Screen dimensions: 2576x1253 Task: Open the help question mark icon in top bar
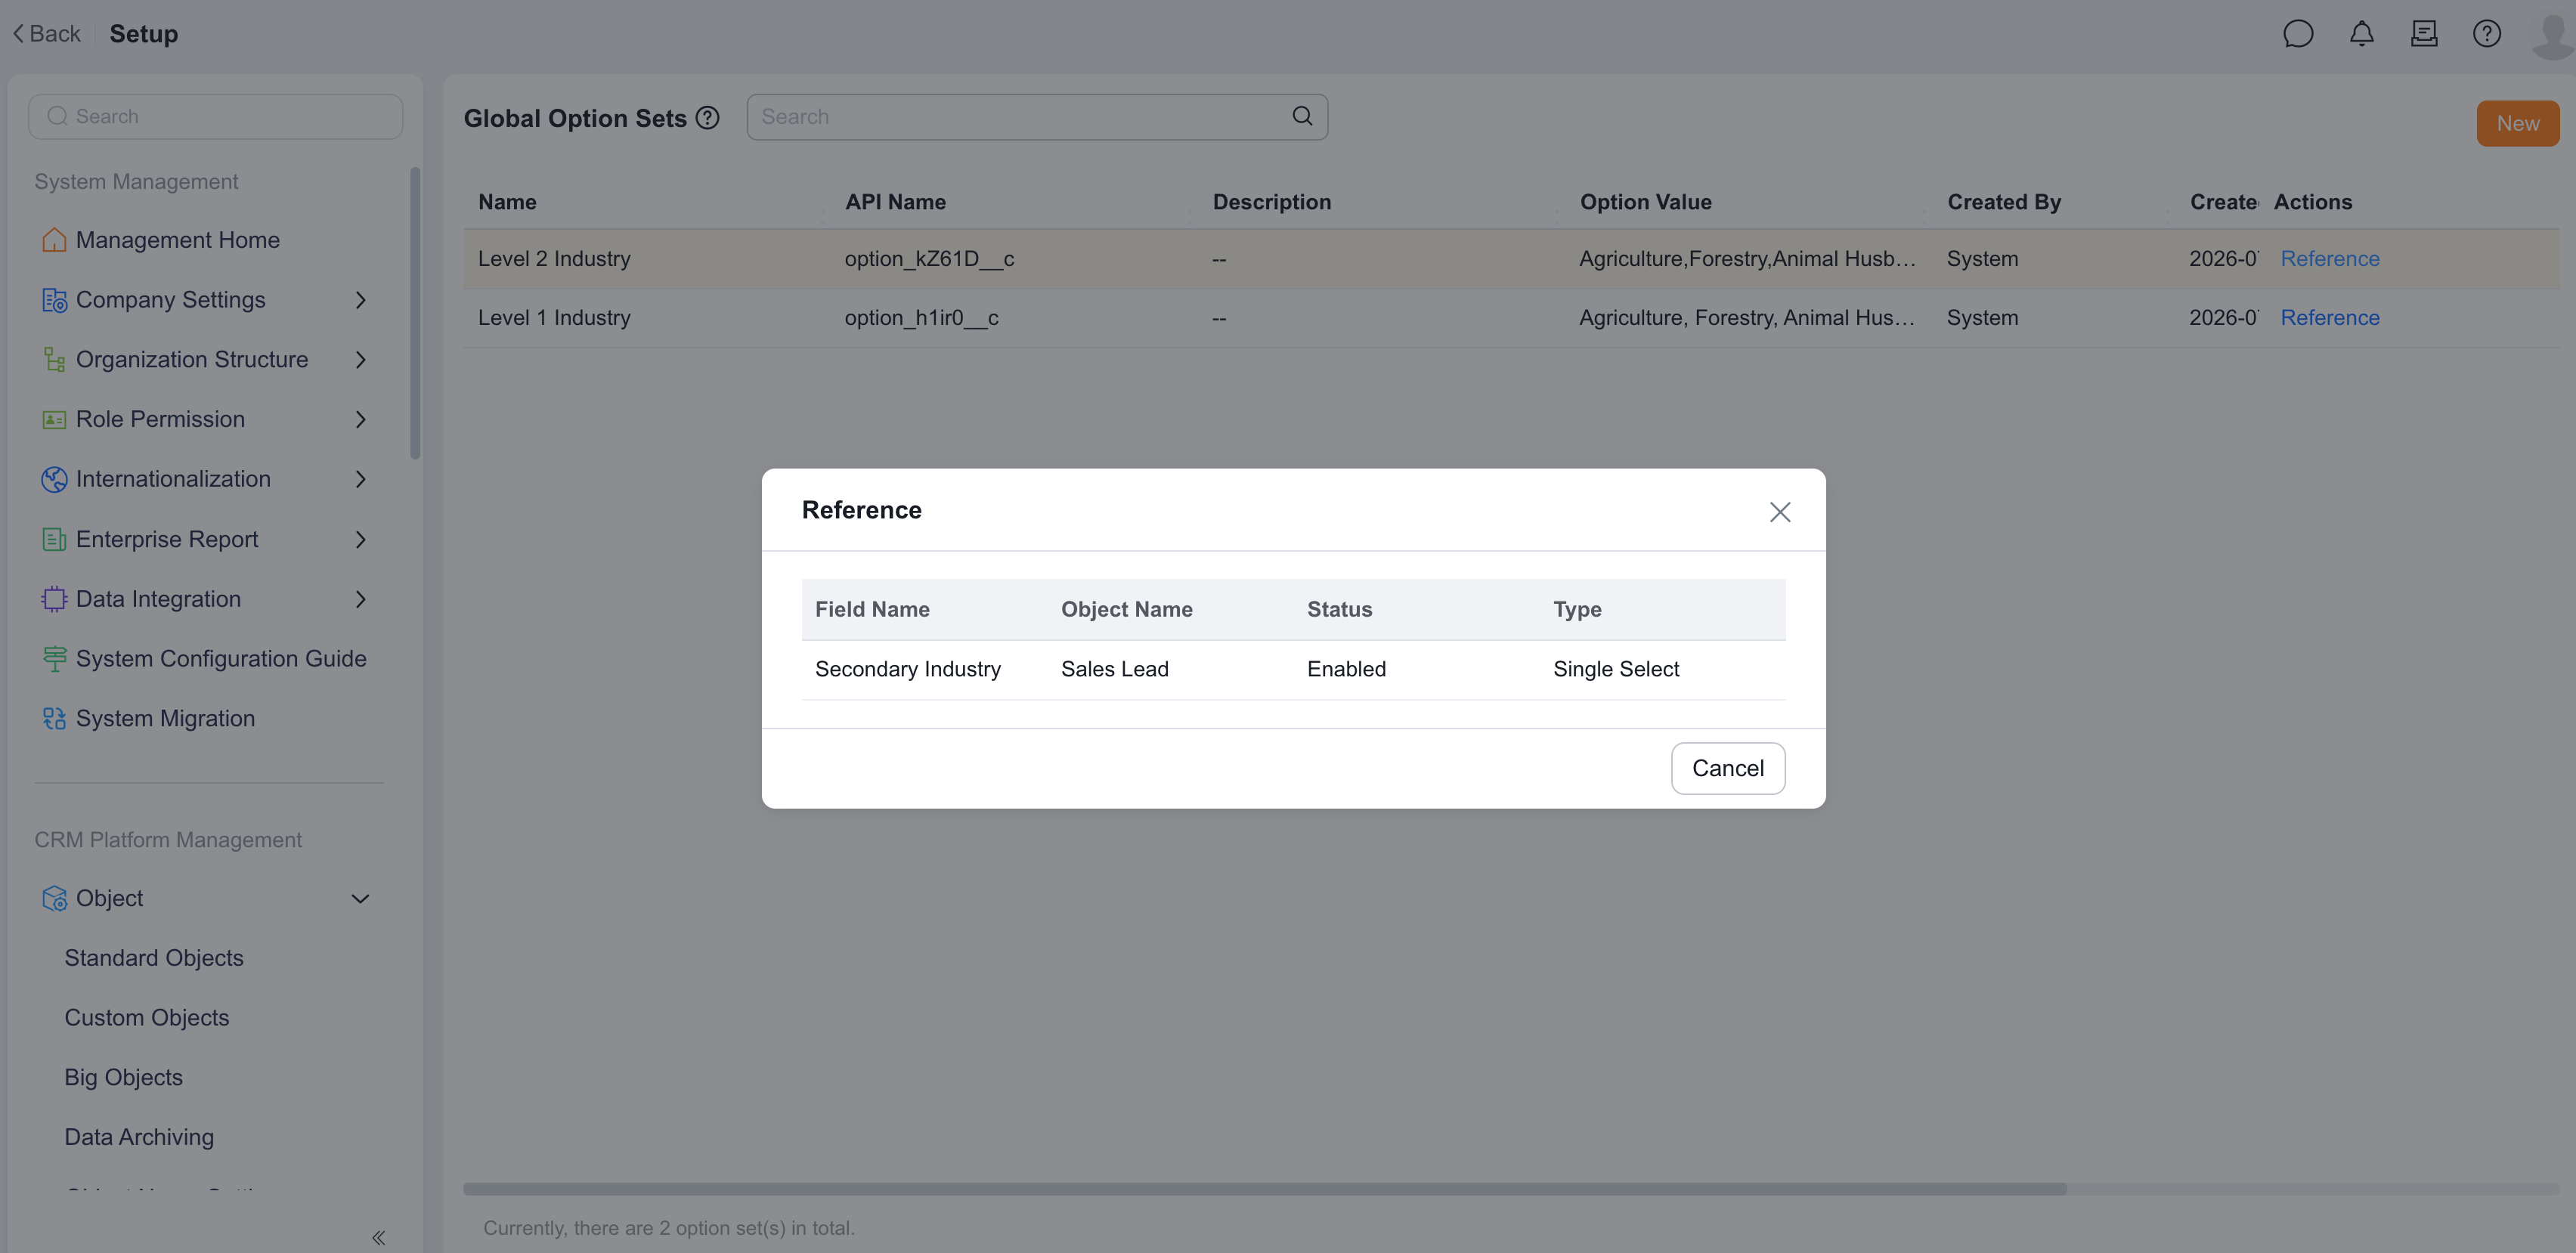(x=2486, y=34)
